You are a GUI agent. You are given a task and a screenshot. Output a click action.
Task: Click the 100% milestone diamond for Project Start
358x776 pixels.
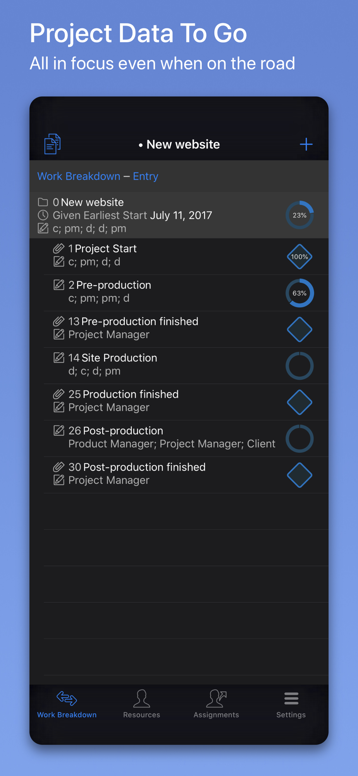point(299,256)
